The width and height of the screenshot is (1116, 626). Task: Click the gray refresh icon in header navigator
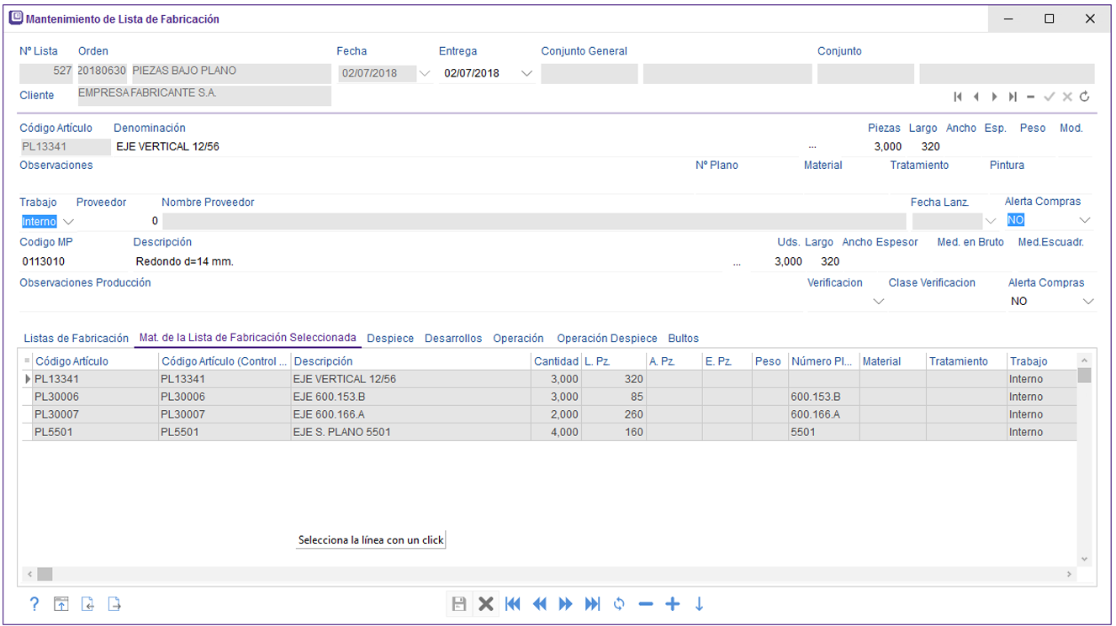click(1085, 97)
